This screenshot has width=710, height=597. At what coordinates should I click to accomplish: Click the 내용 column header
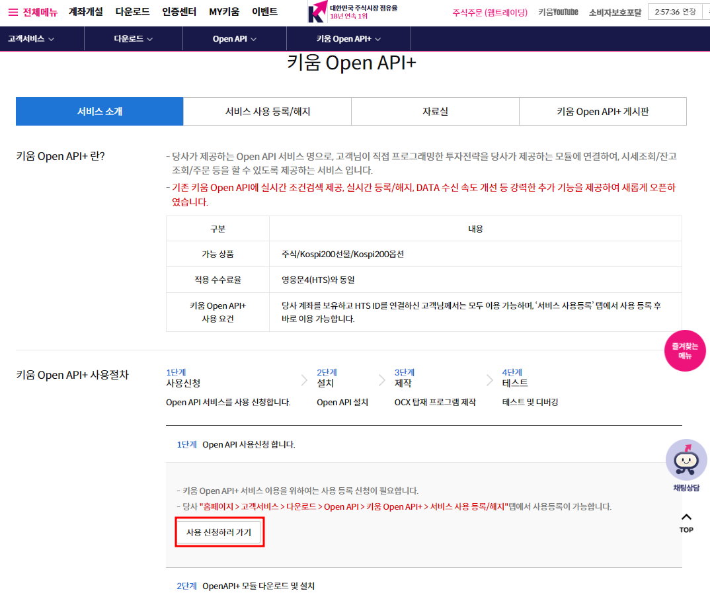tap(475, 229)
